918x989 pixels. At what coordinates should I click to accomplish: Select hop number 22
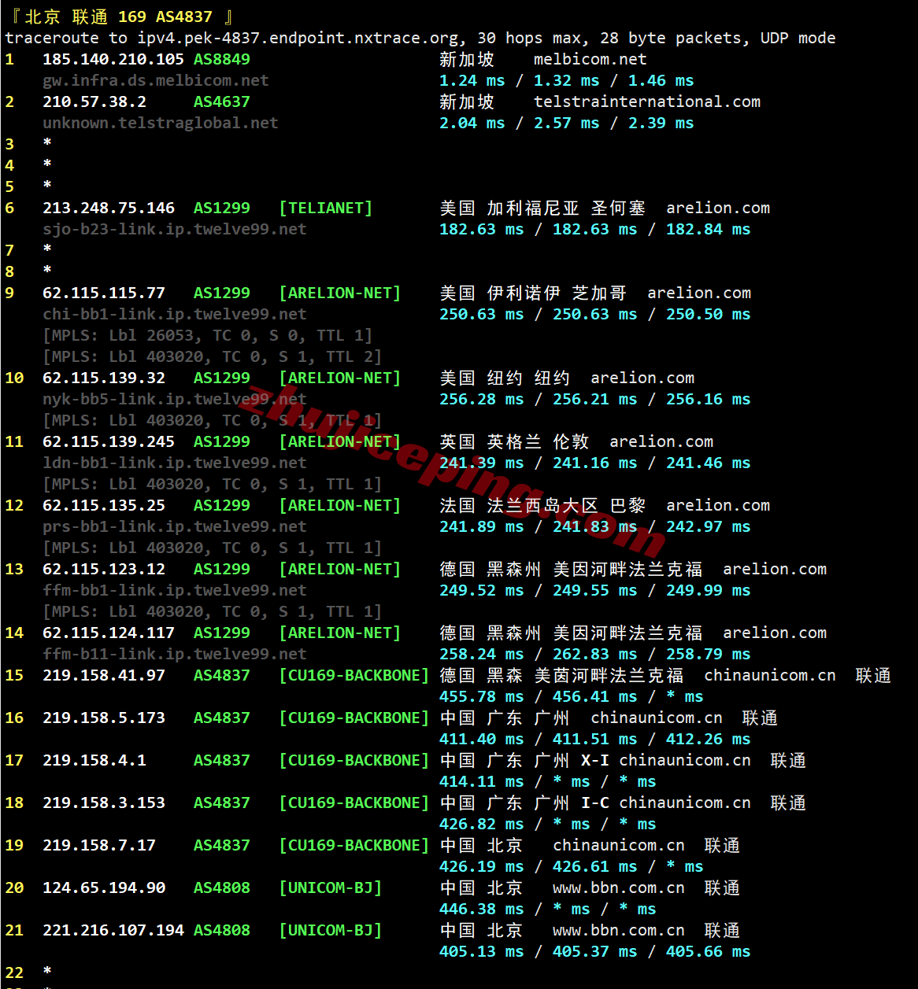point(14,972)
